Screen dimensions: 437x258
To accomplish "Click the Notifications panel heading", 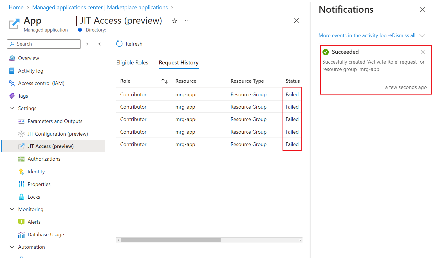I will (x=346, y=10).
